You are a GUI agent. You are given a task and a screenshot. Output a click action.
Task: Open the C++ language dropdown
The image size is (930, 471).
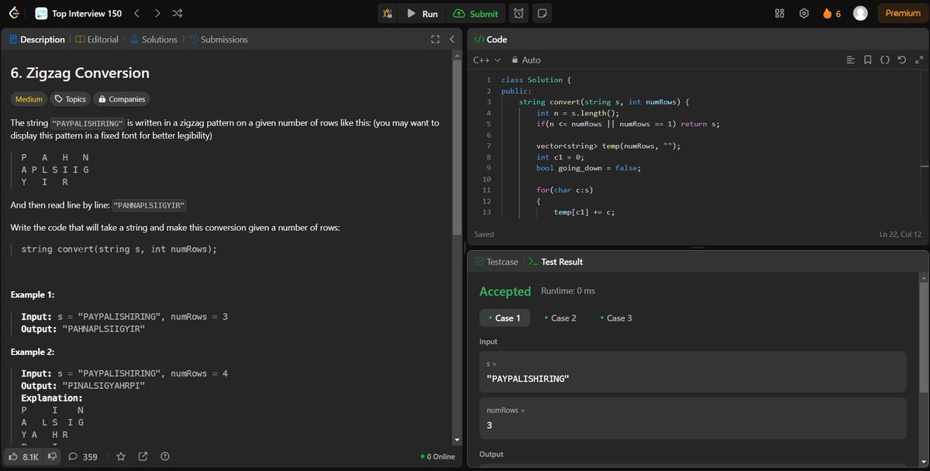481,60
